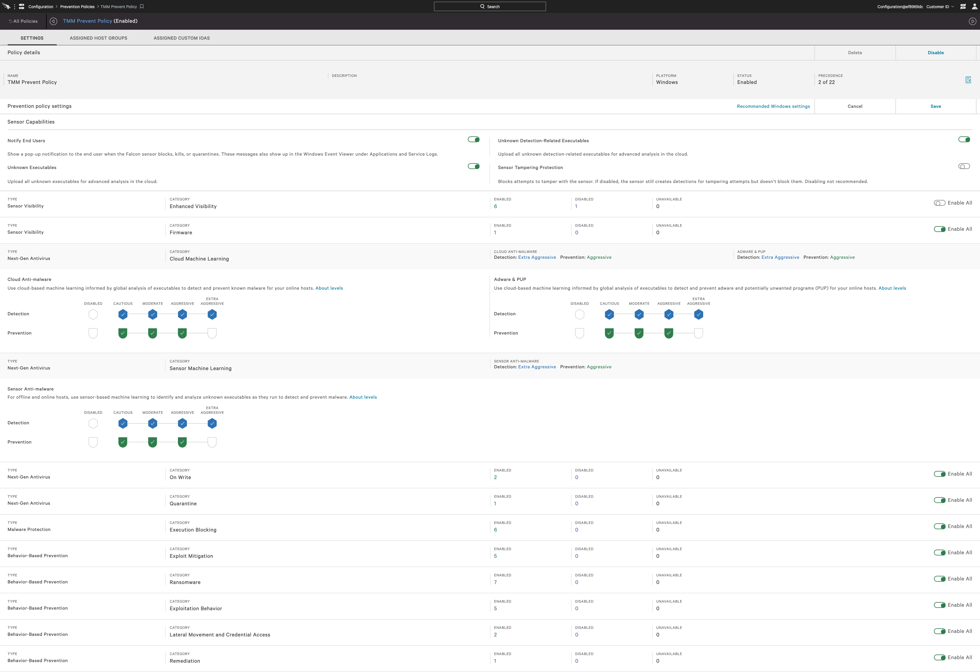Go to the previous policy arrow
This screenshot has height=672, width=980.
(x=53, y=21)
